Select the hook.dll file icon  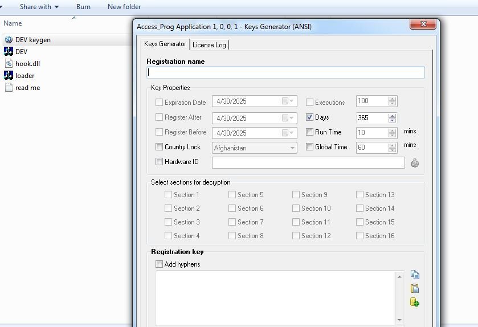8,64
